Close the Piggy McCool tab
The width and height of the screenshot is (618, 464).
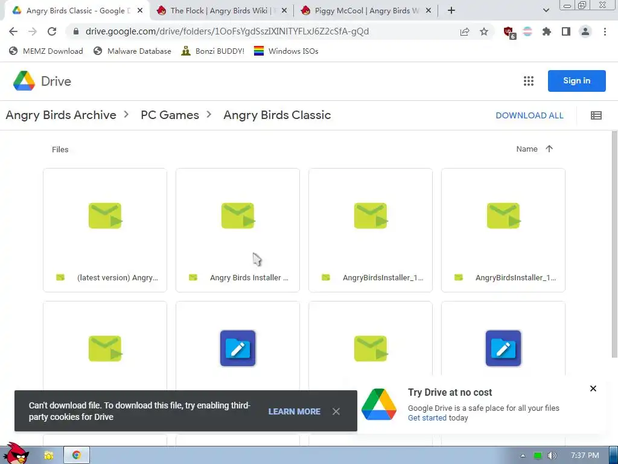[x=428, y=11]
